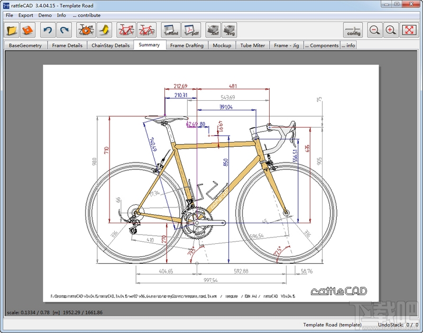Open the ... contribute menu
Viewport: 423px width, 333px height.
[86, 15]
